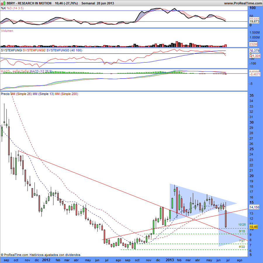Click the BBRY - RESEARCH IN MOTION title
Viewport: 263px width, 263px height.
click(x=29, y=3)
